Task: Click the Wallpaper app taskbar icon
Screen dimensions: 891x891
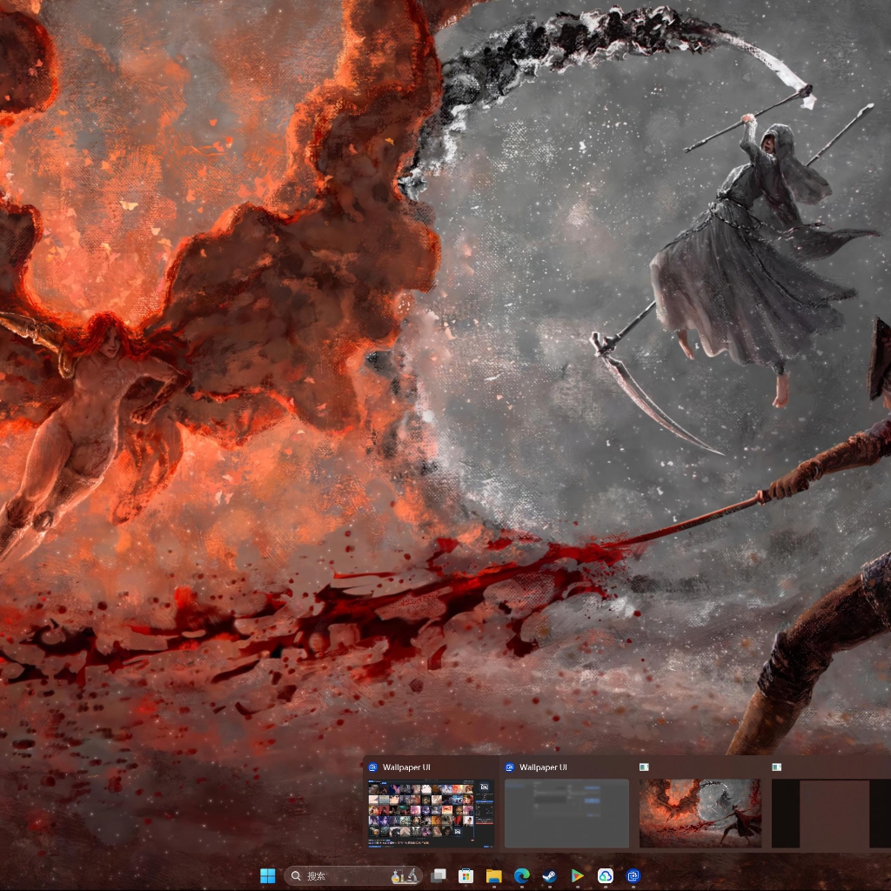Action: point(633,875)
